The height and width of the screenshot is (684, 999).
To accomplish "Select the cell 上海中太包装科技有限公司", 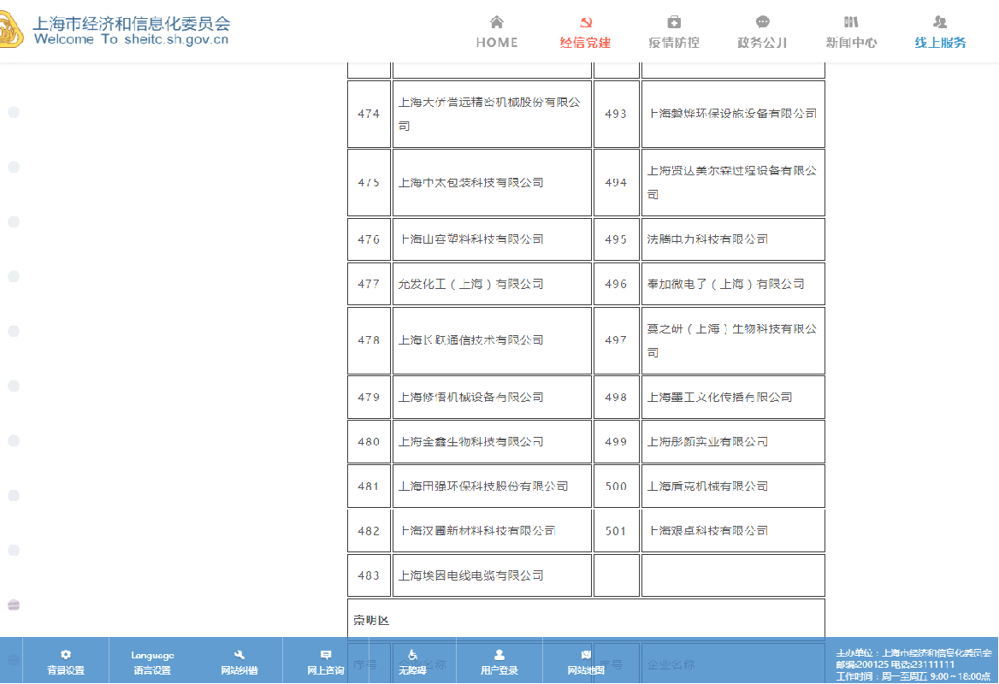I will [492, 183].
